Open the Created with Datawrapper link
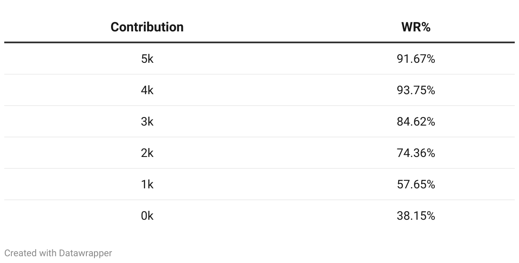Screen dimensions: 519x263 [x=58, y=253]
